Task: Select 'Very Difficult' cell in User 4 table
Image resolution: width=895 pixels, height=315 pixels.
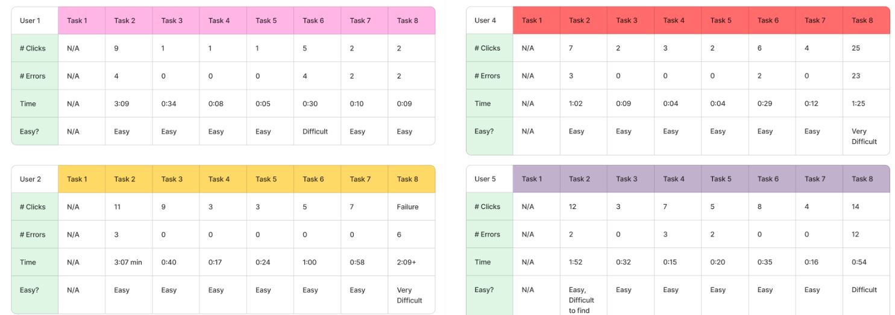Action: pos(864,136)
